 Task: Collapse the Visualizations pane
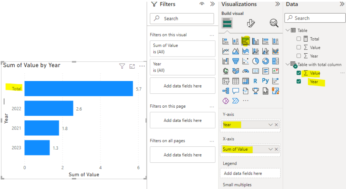(277, 4)
